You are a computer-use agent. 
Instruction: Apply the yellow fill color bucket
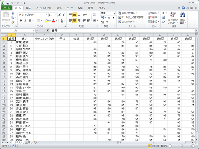pos(47,21)
